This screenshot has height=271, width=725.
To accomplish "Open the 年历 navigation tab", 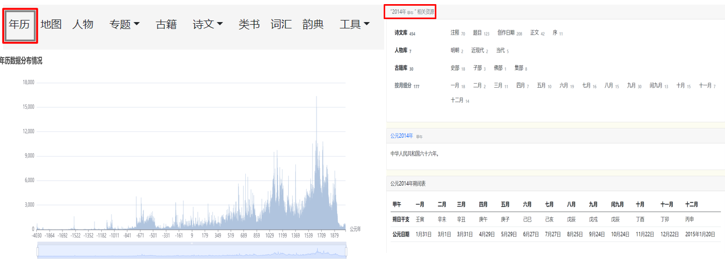I will tap(20, 24).
